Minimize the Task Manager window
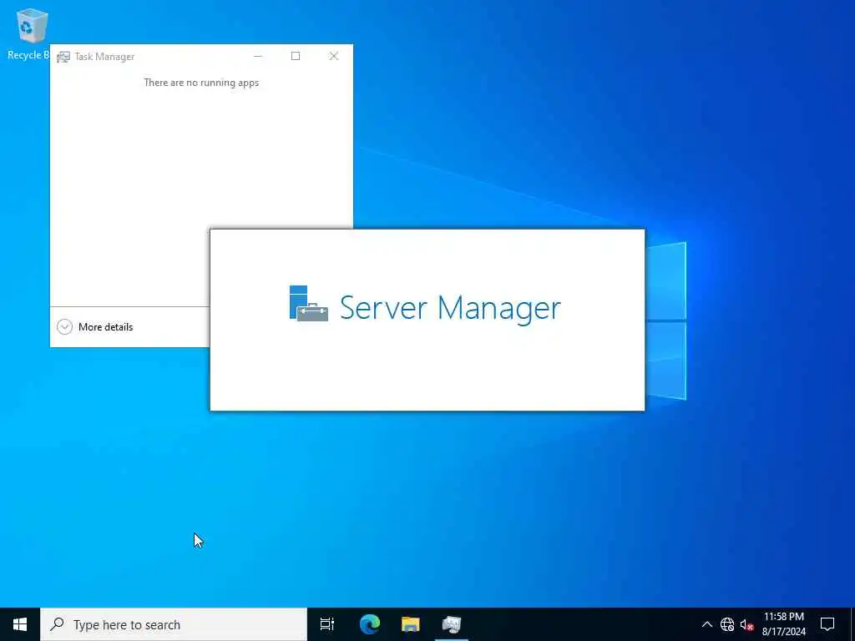 tap(258, 56)
